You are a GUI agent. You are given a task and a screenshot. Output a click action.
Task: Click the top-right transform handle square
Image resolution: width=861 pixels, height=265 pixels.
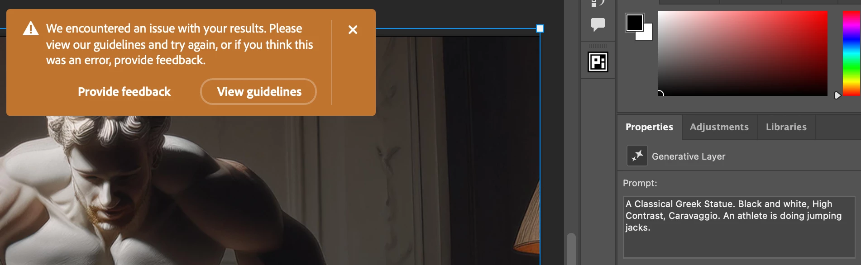(x=540, y=28)
